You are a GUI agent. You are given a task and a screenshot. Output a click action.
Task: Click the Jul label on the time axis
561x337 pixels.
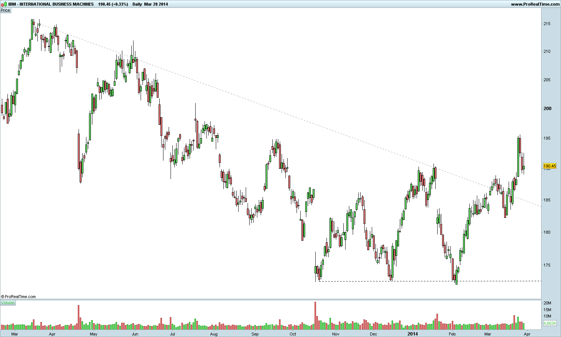tap(172, 334)
